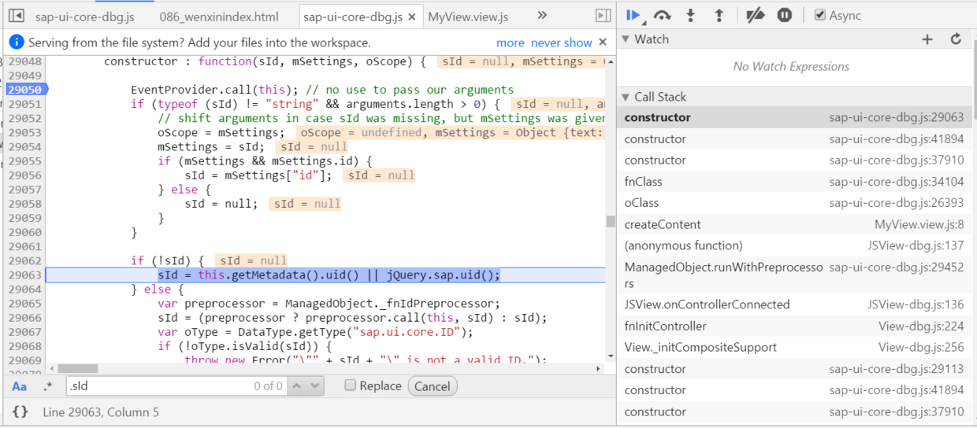Step into next function call
977x428 pixels.
[x=691, y=15]
